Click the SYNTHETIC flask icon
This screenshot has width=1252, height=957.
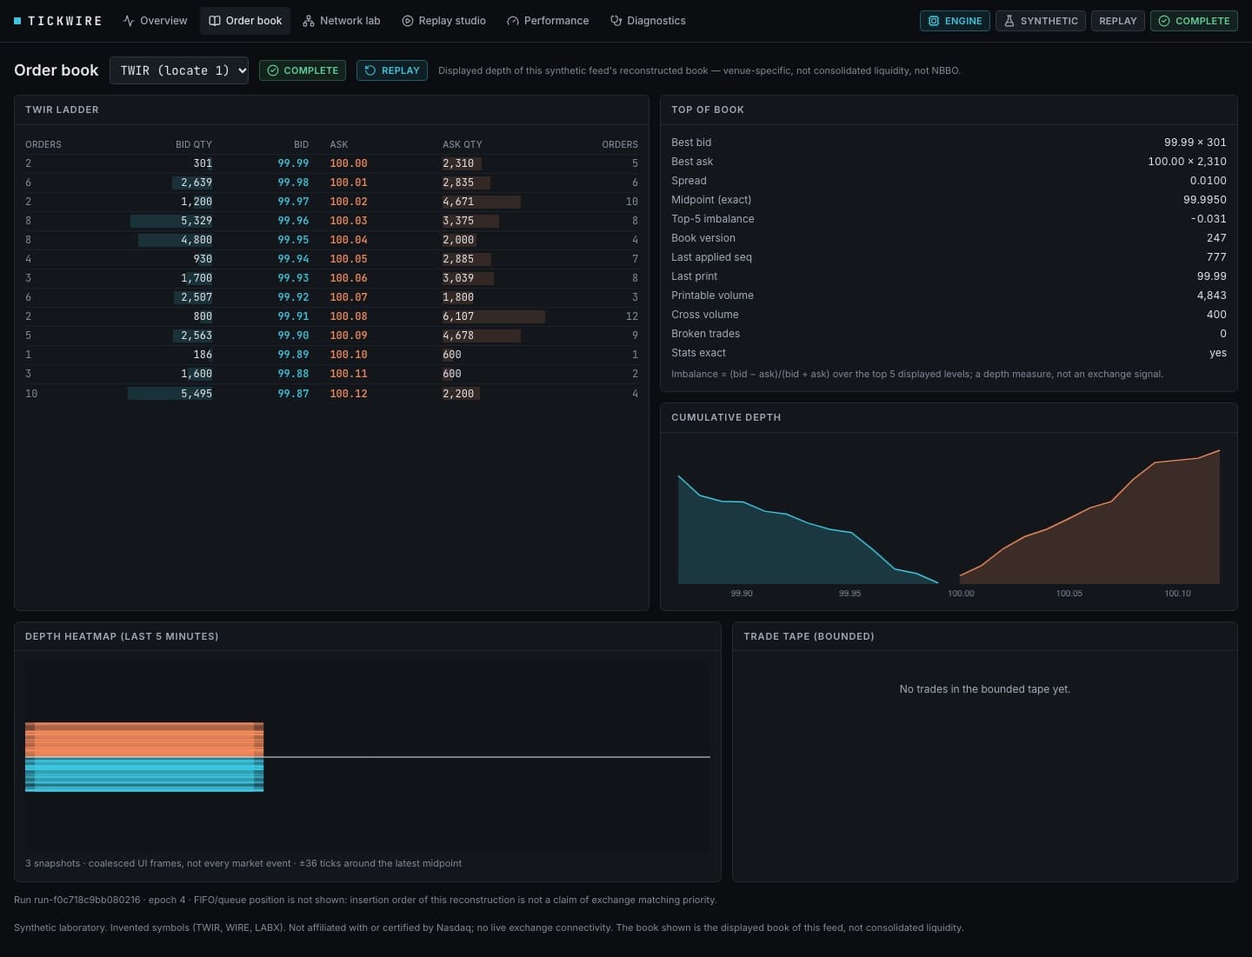(x=1009, y=21)
